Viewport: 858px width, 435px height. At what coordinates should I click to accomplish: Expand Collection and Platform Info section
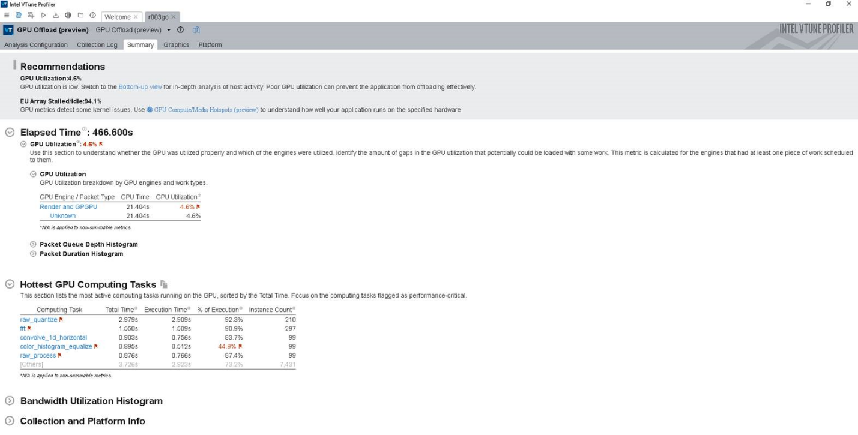(10, 421)
